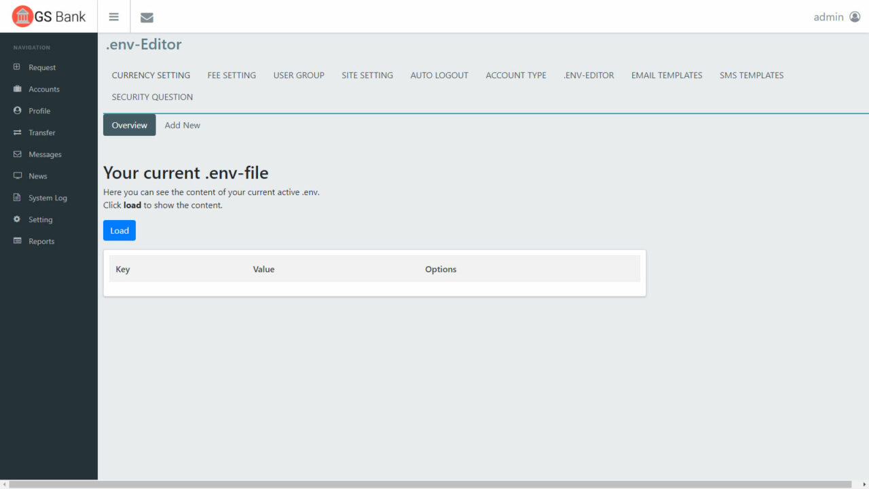
Task: Open the Security Question settings
Action: tap(152, 97)
